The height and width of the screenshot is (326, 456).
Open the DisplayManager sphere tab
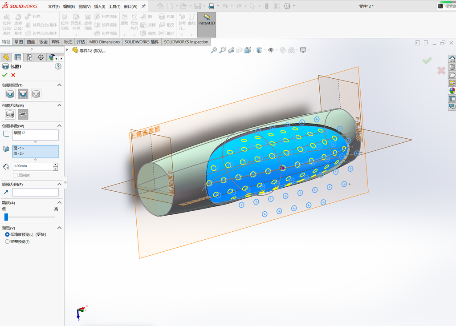52,57
